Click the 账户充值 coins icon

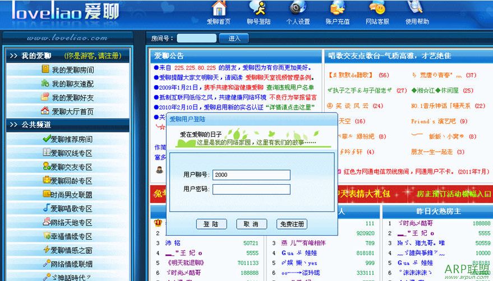click(338, 8)
